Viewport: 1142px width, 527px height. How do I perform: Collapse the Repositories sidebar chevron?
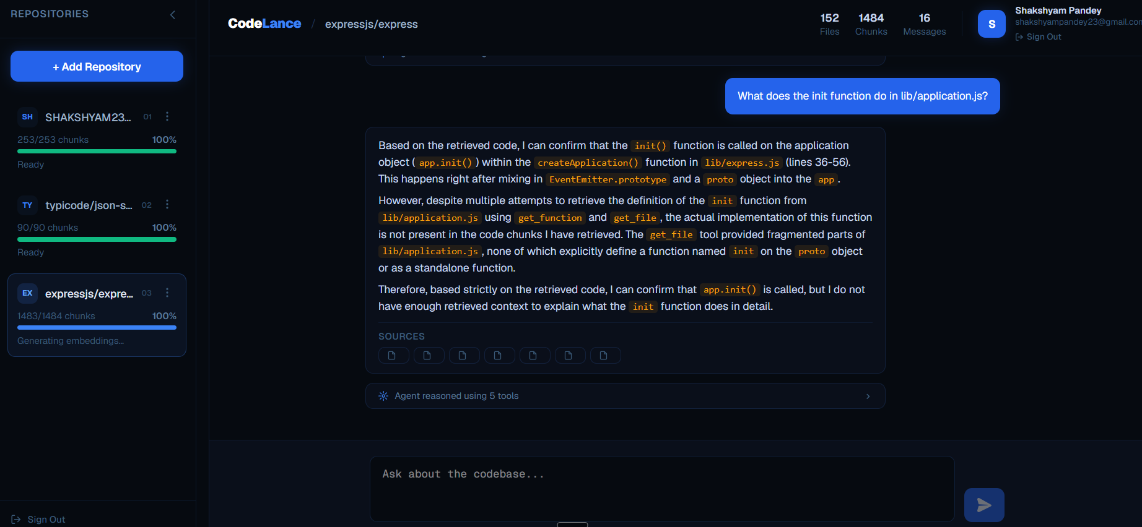tap(173, 15)
